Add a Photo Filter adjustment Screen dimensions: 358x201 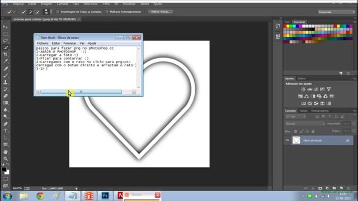(319, 97)
